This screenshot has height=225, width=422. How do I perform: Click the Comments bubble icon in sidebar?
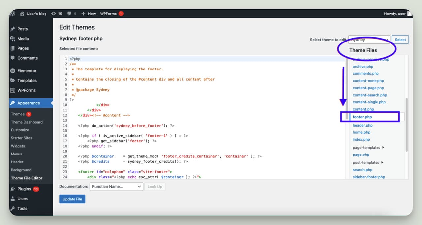click(13, 58)
